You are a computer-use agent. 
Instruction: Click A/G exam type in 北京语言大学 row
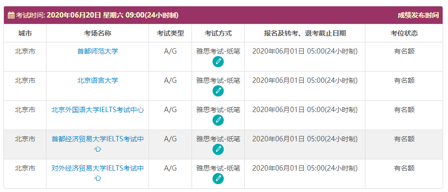tap(171, 80)
